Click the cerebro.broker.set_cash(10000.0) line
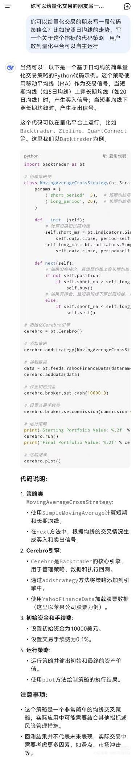The height and width of the screenshot is (758, 136). point(66,393)
